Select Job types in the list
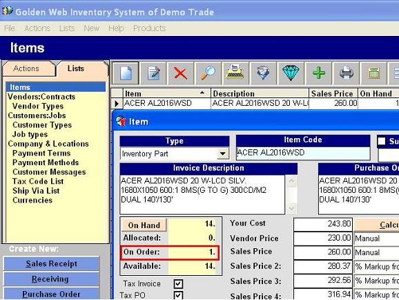Viewport: 399px width, 300px height. click(x=30, y=134)
